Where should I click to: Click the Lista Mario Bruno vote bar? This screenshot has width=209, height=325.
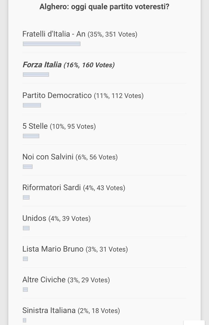[25, 259]
